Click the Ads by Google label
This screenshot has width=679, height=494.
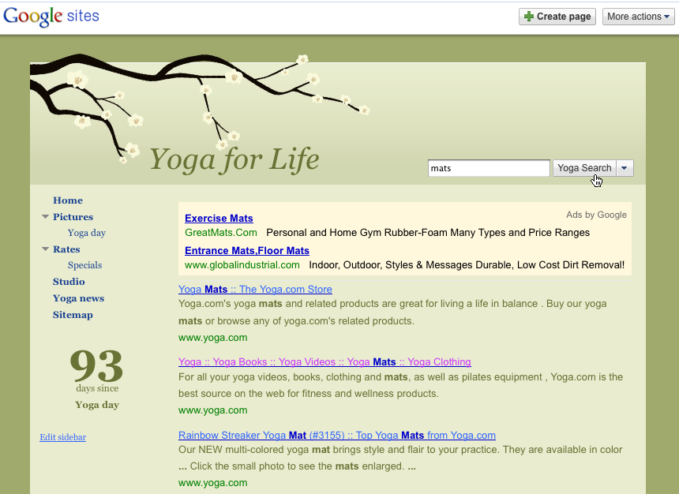pos(596,215)
